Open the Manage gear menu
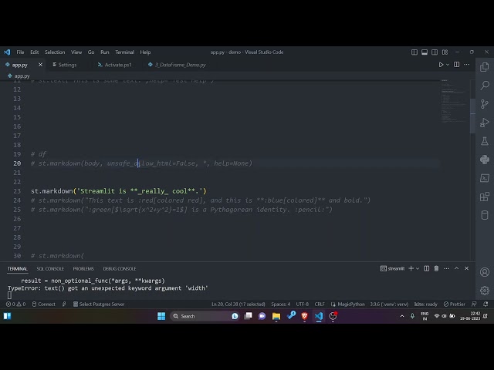This screenshot has width=494, height=370. tap(485, 291)
